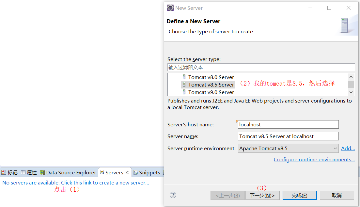
Task: Switch to the Snippets tab
Action: coord(147,172)
